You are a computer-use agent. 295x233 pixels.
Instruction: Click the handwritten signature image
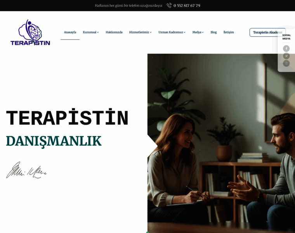[x=26, y=170]
